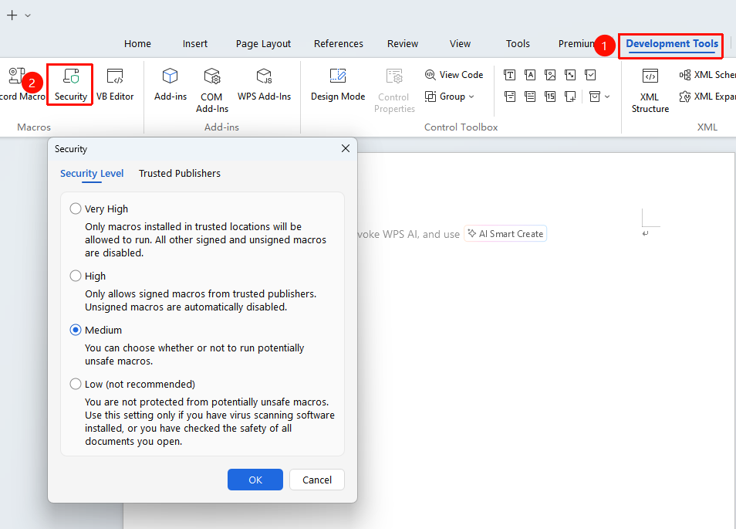Insert a repeating section content control
736x529 pixels.
[570, 97]
